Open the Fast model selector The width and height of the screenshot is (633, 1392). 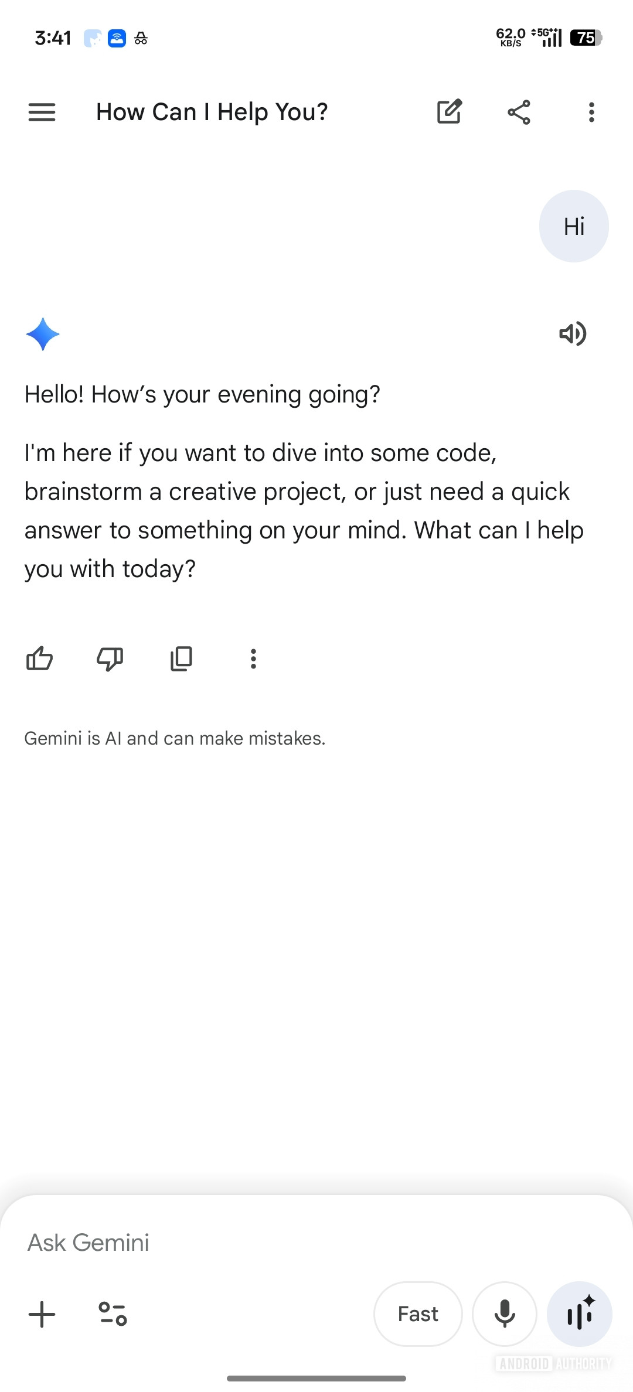coord(418,1314)
